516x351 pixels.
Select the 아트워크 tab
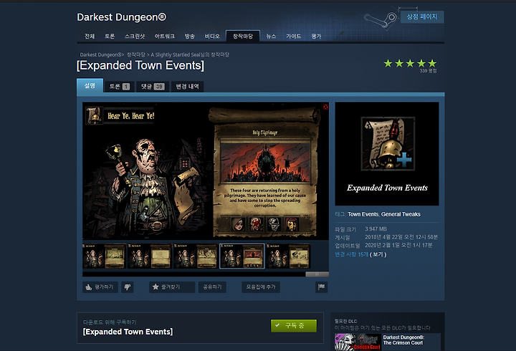pyautogui.click(x=165, y=37)
